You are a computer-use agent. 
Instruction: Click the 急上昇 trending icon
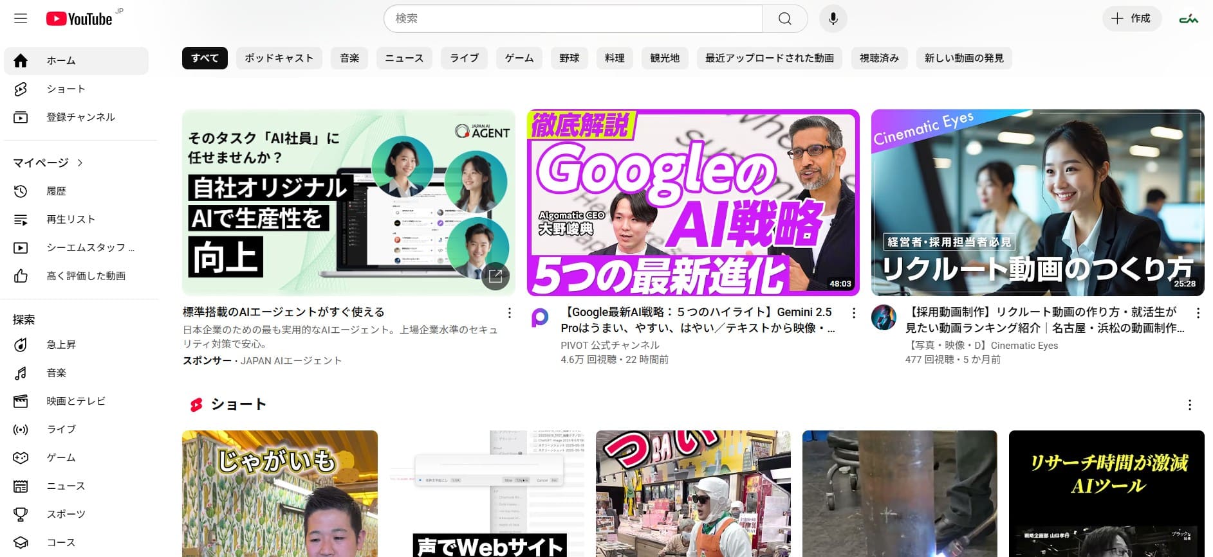click(x=21, y=344)
